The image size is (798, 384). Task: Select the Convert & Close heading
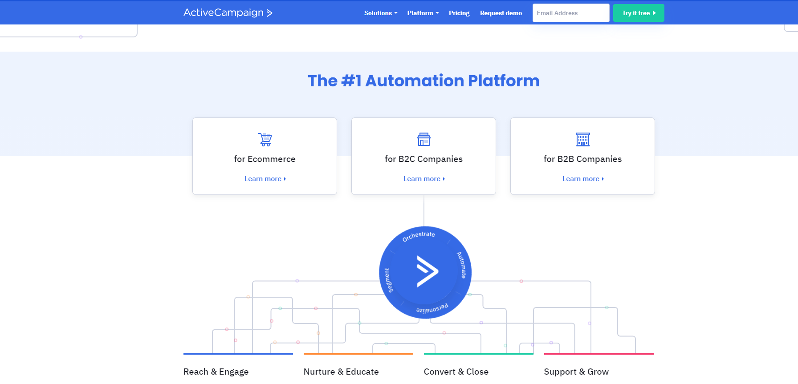click(456, 372)
